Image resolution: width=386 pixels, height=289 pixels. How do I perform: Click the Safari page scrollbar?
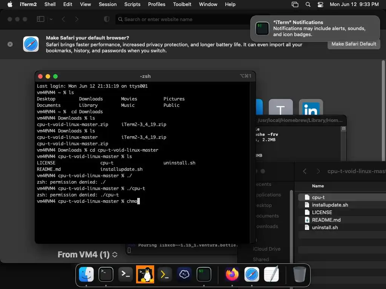pyautogui.click(x=383, y=111)
